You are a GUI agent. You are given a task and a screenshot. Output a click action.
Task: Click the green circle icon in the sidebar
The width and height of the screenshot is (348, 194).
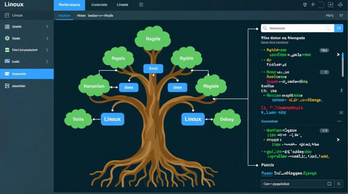coord(7,38)
